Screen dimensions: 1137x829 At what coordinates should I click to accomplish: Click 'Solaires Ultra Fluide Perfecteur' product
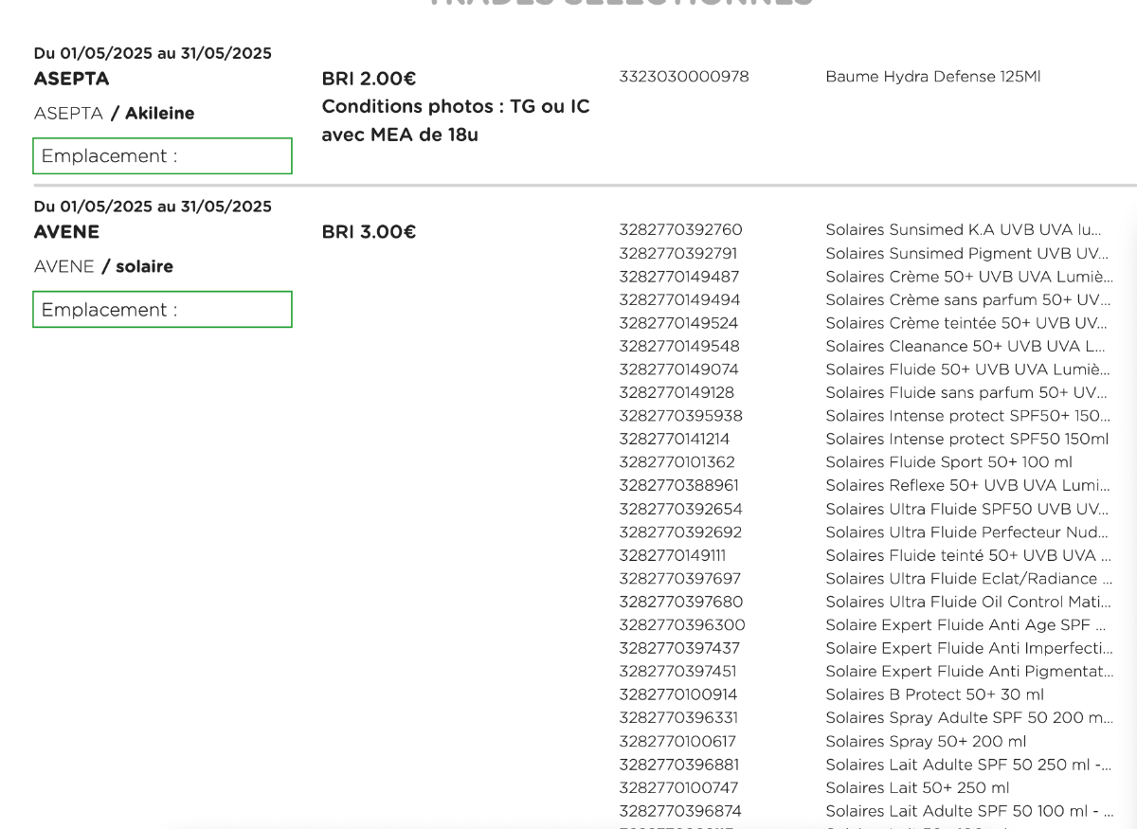pos(967,532)
